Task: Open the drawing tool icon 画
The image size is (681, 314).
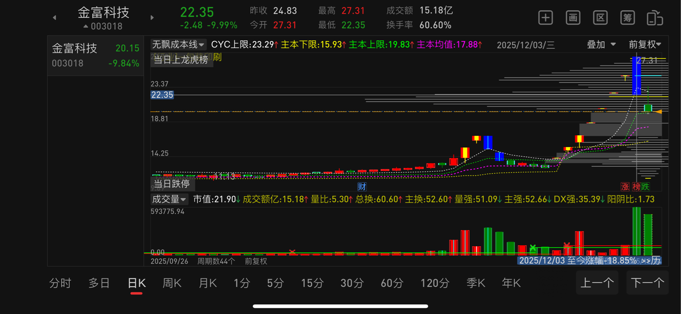Action: pyautogui.click(x=573, y=18)
